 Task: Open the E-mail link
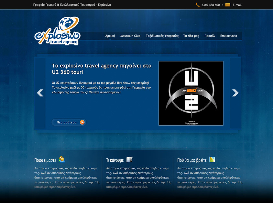[x=237, y=5]
